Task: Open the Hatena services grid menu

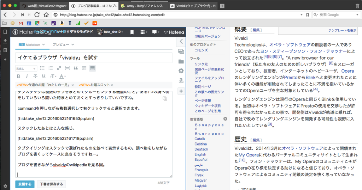Action: 144,32
